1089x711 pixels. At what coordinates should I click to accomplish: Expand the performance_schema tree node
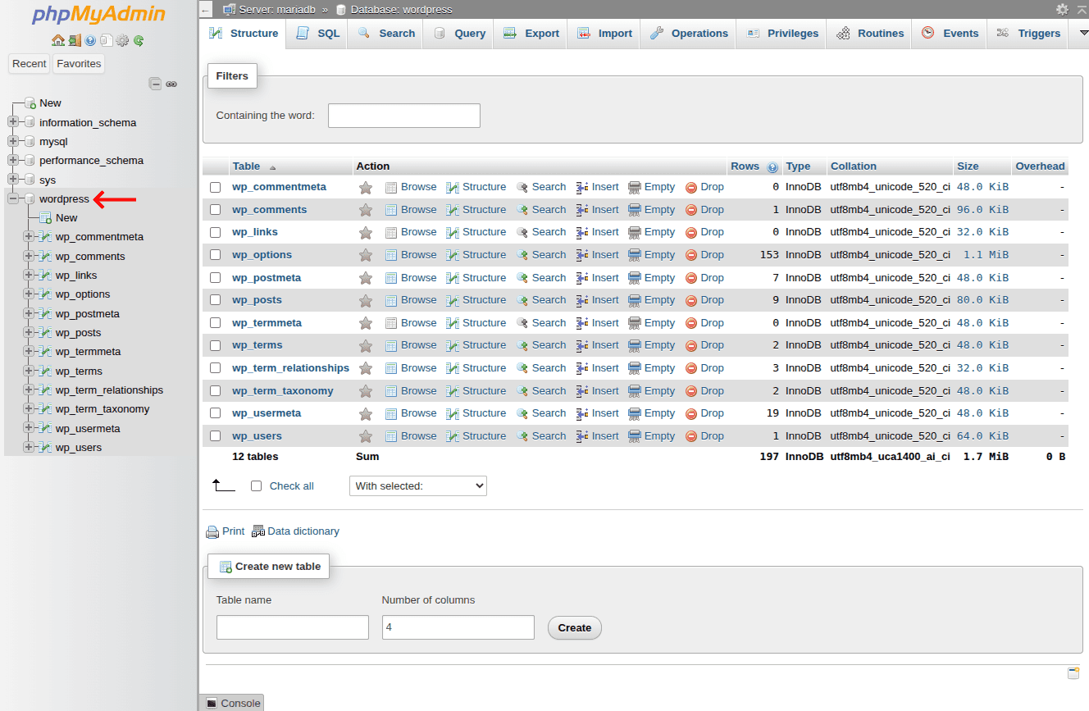12,160
